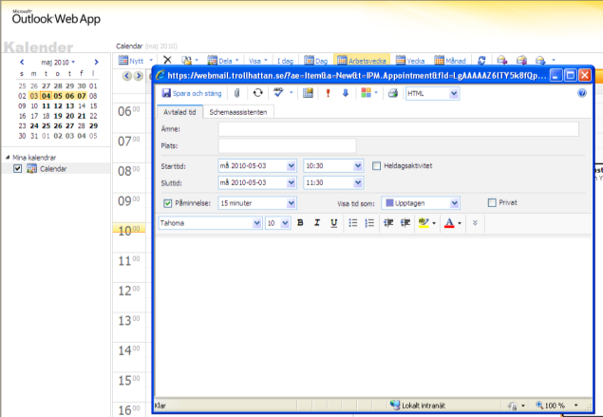Click the high importance exclamation icon

coord(328,93)
